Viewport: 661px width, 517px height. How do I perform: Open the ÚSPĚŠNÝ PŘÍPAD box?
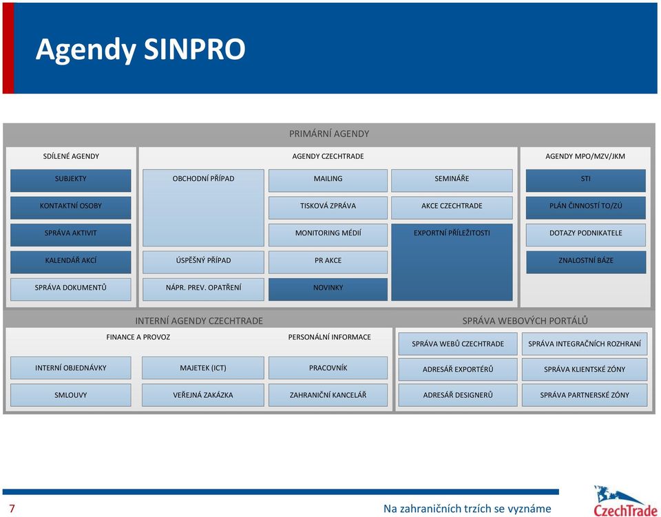(x=203, y=262)
